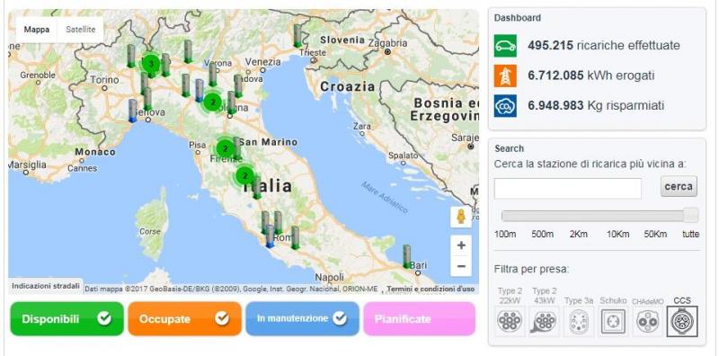The image size is (719, 356).
Task: Select the CCS connector filter icon
Action: pyautogui.click(x=682, y=321)
